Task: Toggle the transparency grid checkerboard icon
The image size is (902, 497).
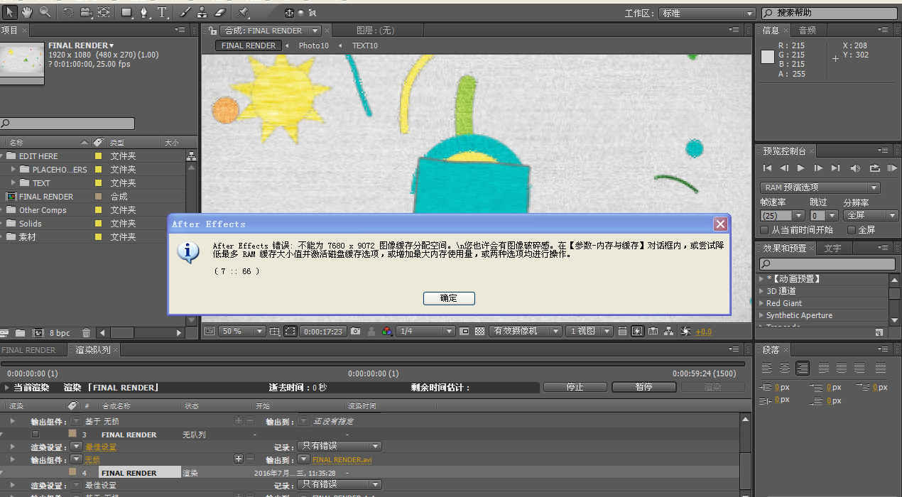Action: point(480,331)
